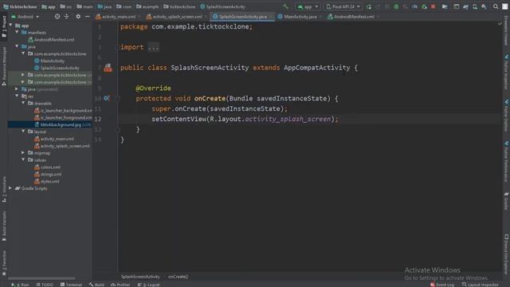
Task: Select SplashScreenActivity in project tree
Action: point(57,68)
